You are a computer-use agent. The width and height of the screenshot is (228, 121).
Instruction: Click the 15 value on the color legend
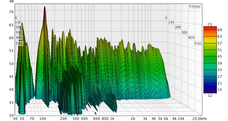(219, 90)
